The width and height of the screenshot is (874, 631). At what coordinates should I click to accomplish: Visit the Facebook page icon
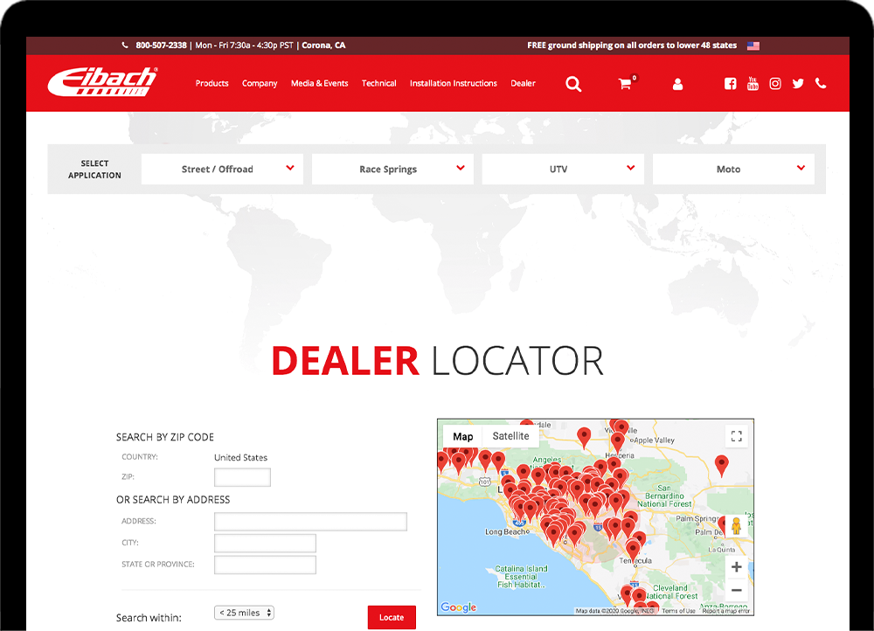point(730,84)
